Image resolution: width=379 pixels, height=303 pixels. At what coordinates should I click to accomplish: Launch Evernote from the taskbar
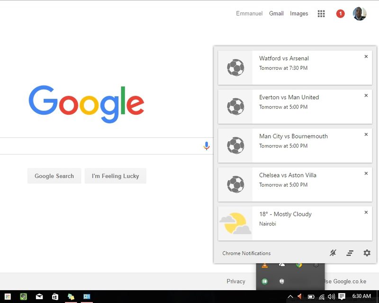tap(23, 296)
